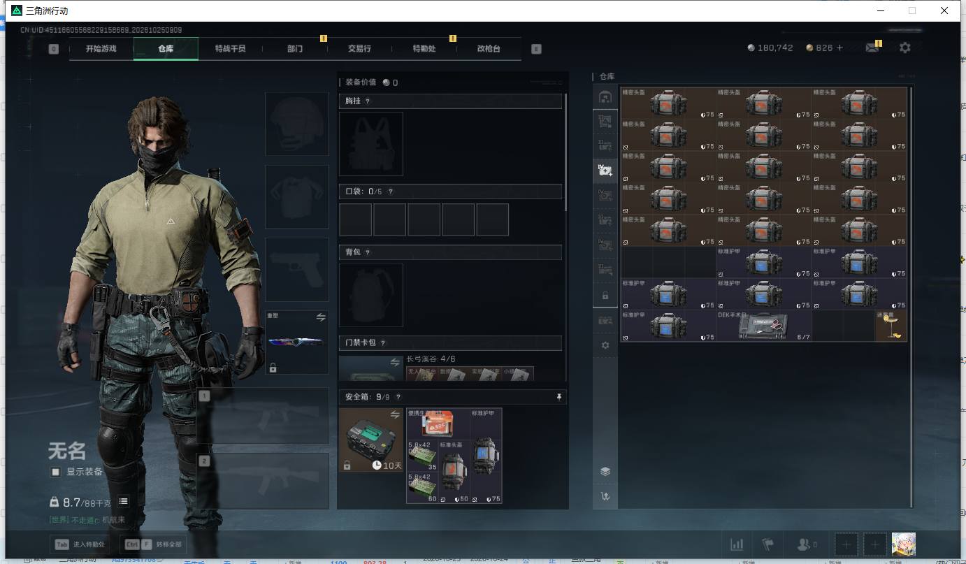This screenshot has height=564, width=966.
Task: Show help for 口袋 question mark
Action: (391, 191)
